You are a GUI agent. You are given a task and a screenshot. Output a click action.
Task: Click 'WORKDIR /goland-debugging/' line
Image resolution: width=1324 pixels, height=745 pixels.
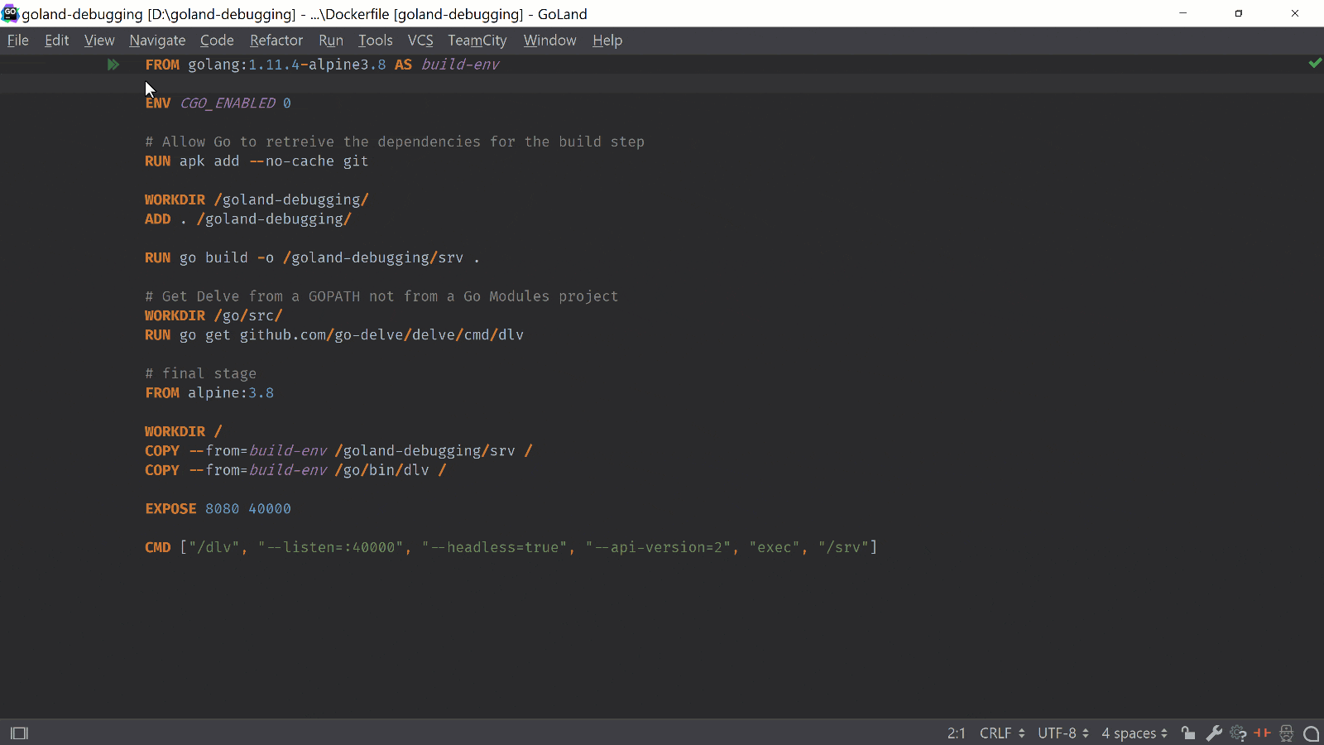(x=257, y=200)
